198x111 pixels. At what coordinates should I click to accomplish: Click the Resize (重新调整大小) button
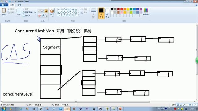coord(29,12)
